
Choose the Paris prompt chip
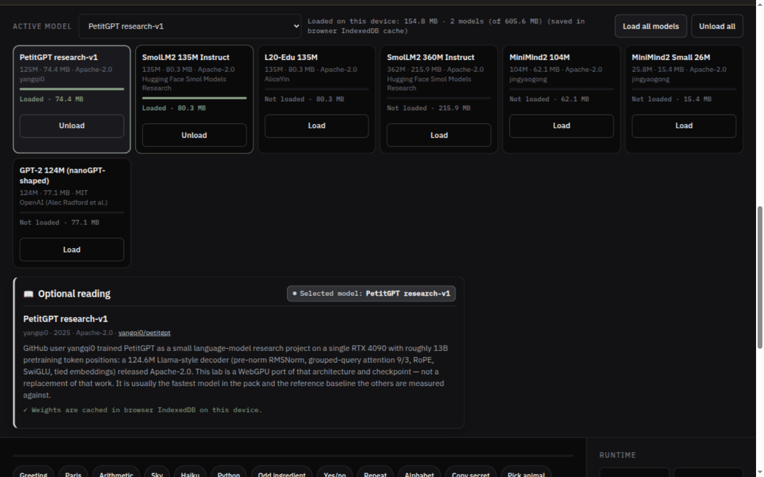click(x=73, y=473)
